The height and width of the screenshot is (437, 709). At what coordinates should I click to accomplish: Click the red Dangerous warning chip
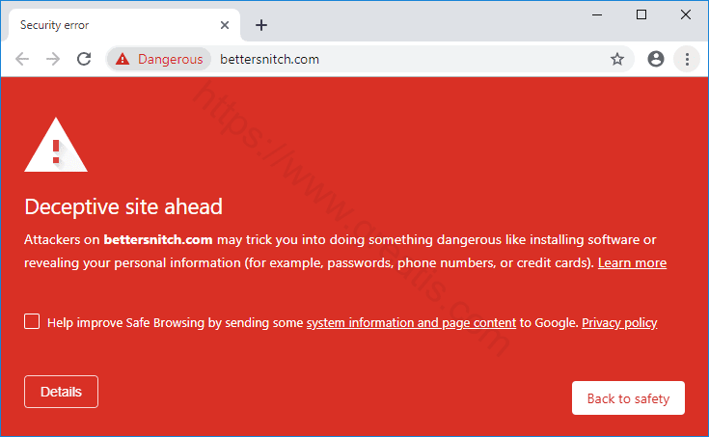159,59
